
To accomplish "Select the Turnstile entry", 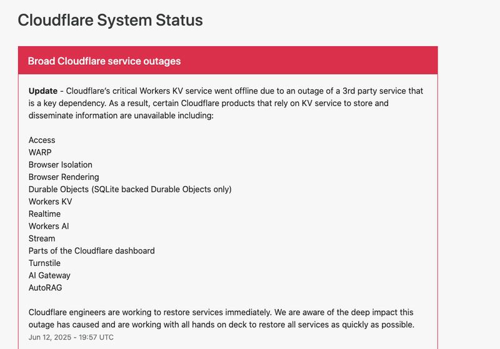I will point(44,263).
